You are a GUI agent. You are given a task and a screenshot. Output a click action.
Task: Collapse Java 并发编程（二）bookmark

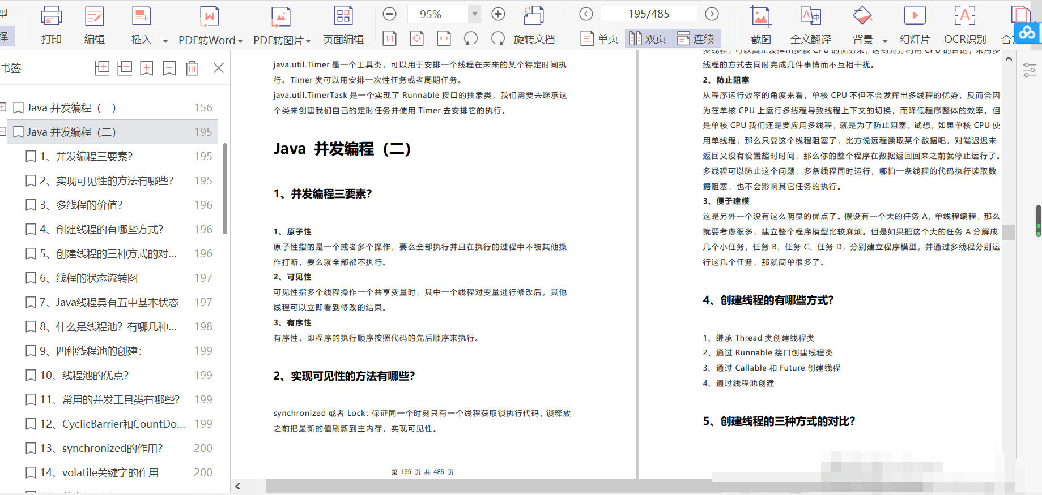(x=3, y=131)
